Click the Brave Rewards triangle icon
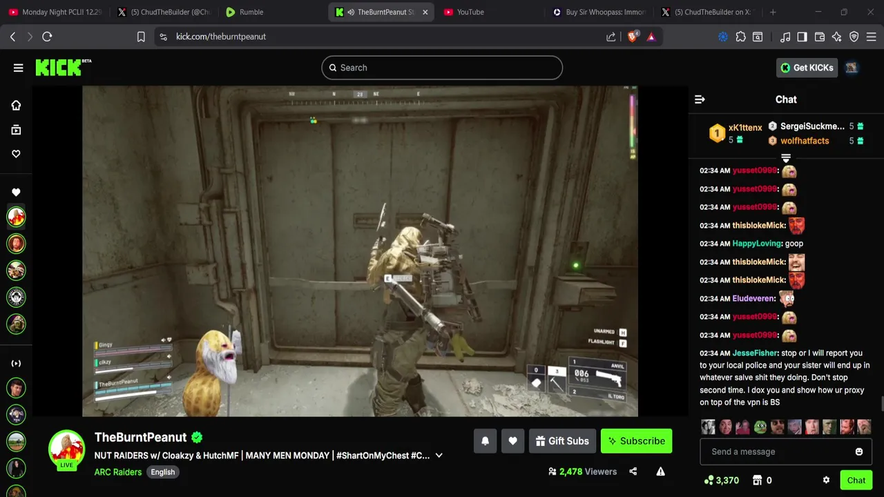The height and width of the screenshot is (497, 884). pyautogui.click(x=651, y=37)
